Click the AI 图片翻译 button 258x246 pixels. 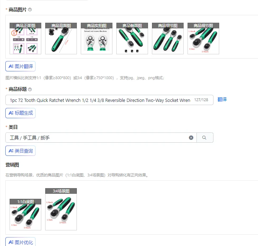(20, 66)
